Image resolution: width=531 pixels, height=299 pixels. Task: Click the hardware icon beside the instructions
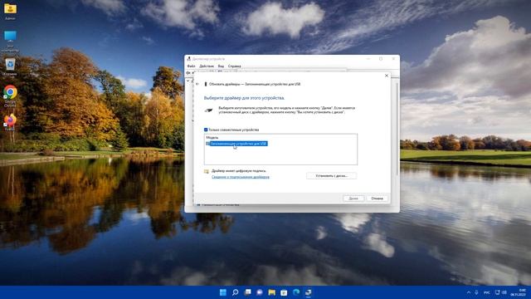click(209, 110)
